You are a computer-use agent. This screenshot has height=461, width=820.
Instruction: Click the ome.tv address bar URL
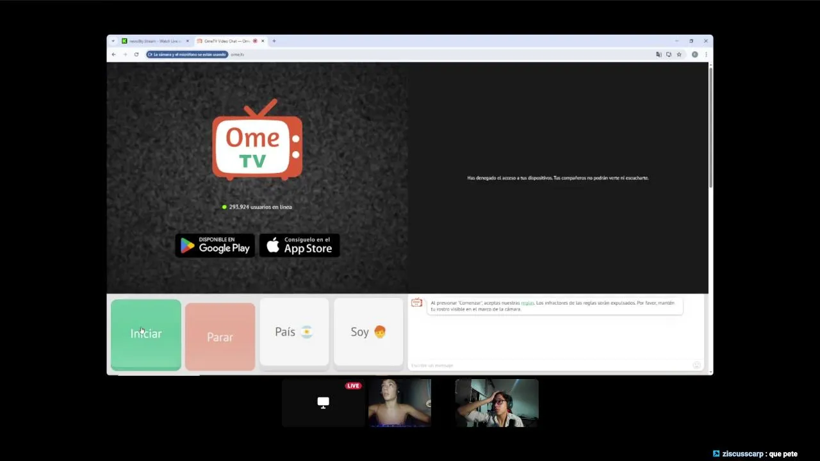coord(237,54)
